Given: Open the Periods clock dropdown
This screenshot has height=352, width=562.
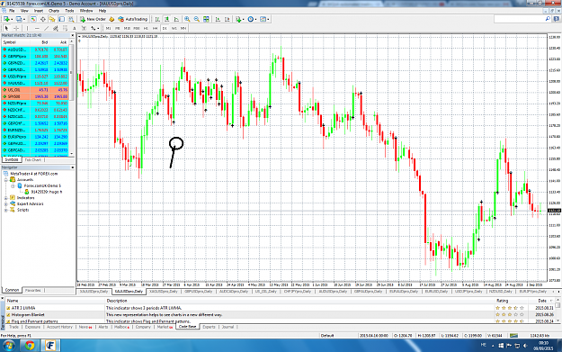Looking at the screenshot, I should point(252,19).
